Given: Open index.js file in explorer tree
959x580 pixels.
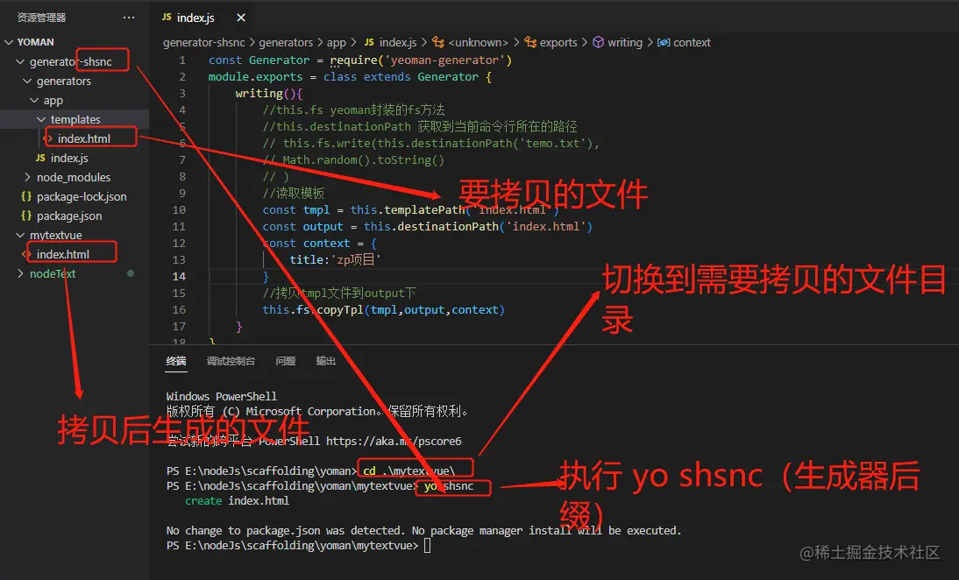Looking at the screenshot, I should click(x=69, y=158).
